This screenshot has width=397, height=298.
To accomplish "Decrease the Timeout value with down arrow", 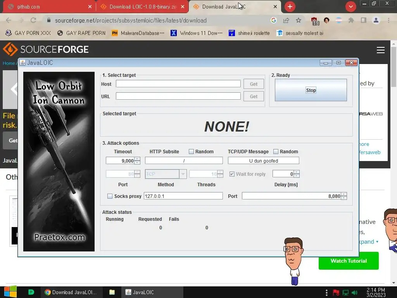I will (x=137, y=163).
